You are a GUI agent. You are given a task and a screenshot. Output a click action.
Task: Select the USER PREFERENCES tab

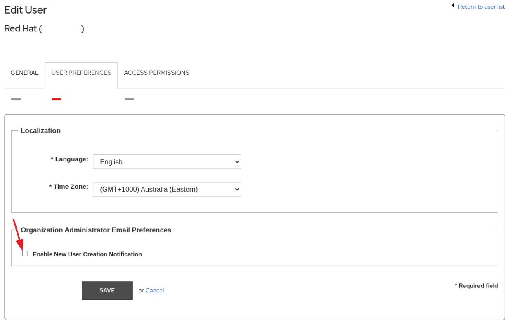click(81, 73)
